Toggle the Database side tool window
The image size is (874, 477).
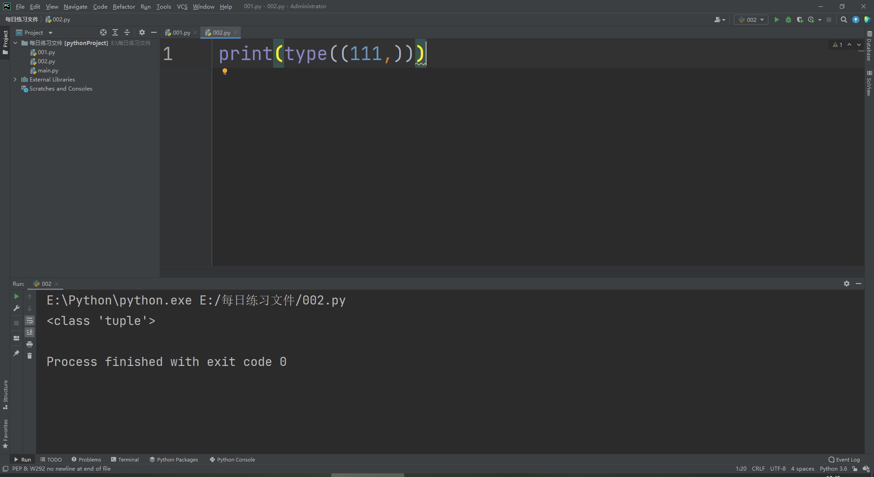point(869,46)
